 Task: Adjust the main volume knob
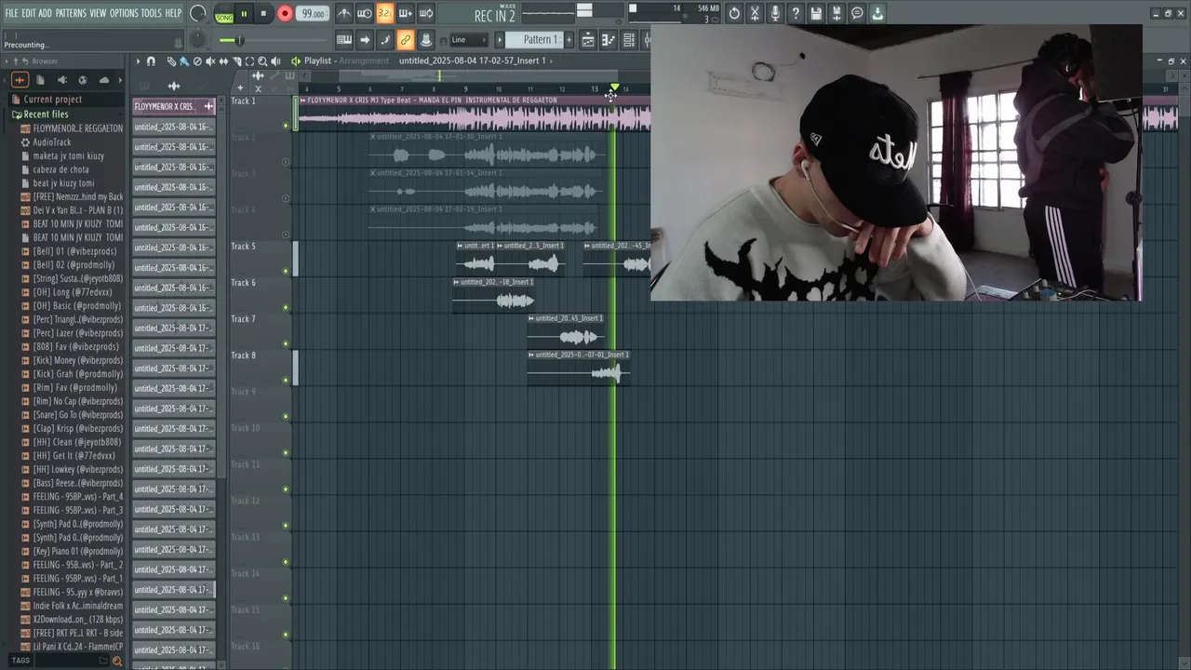pos(198,13)
